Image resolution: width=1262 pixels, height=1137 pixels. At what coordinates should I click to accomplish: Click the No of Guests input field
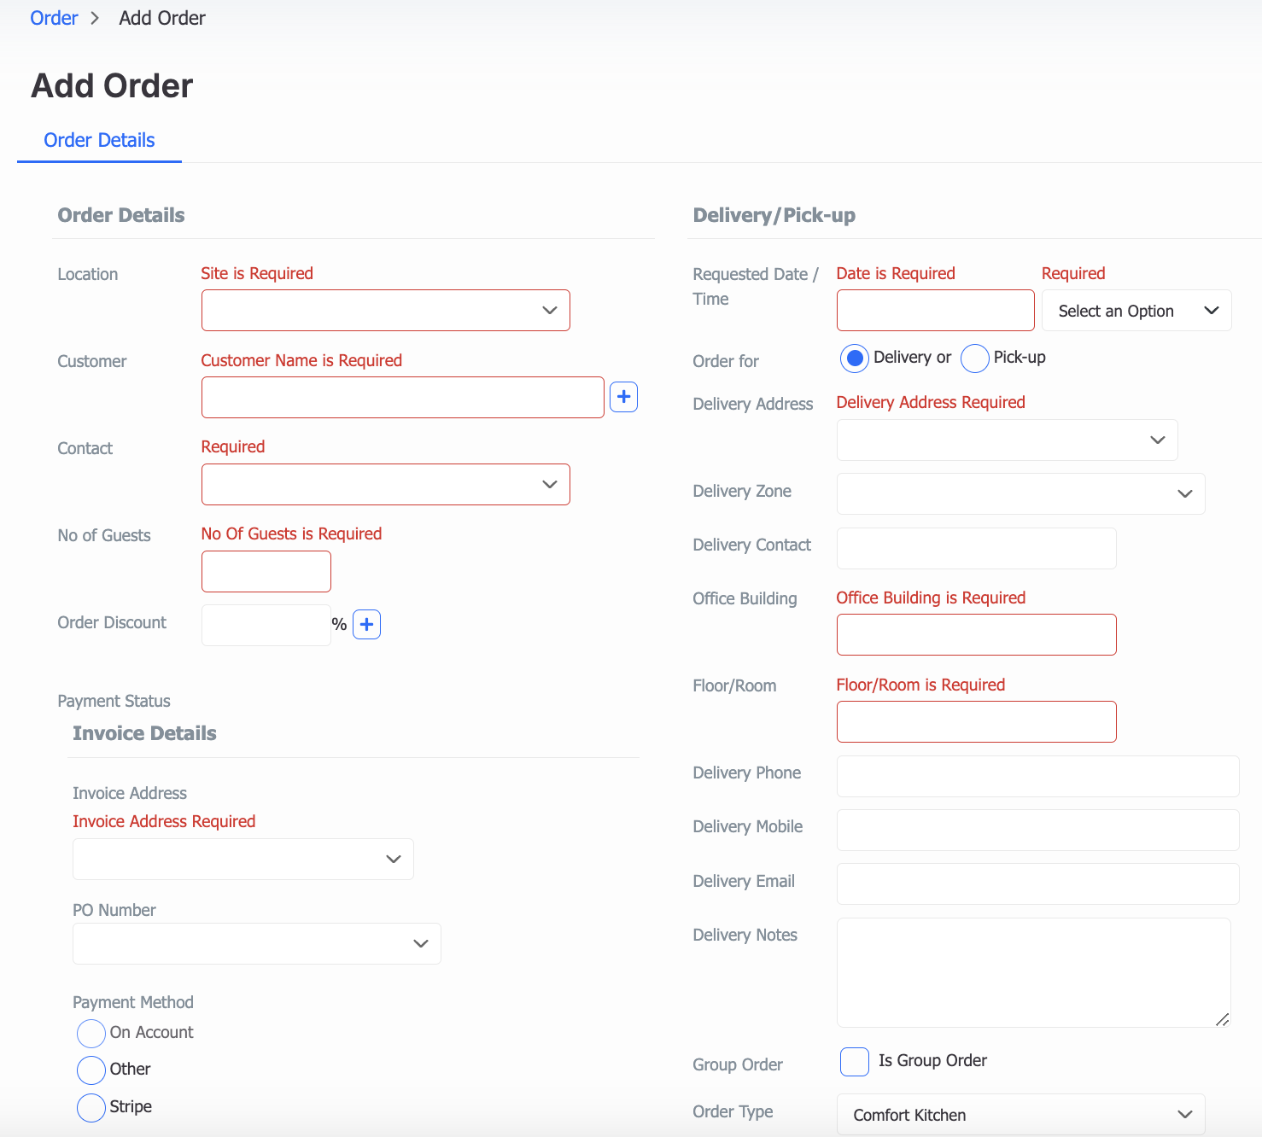[266, 571]
